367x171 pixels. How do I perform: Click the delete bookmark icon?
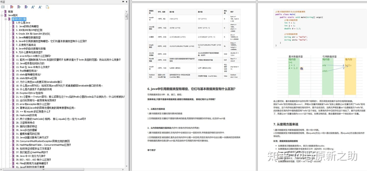[12, 7]
